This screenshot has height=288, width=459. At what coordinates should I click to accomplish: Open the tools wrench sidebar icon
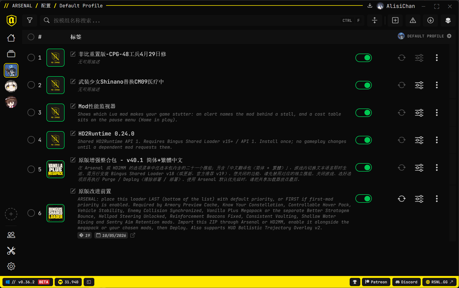click(11, 251)
